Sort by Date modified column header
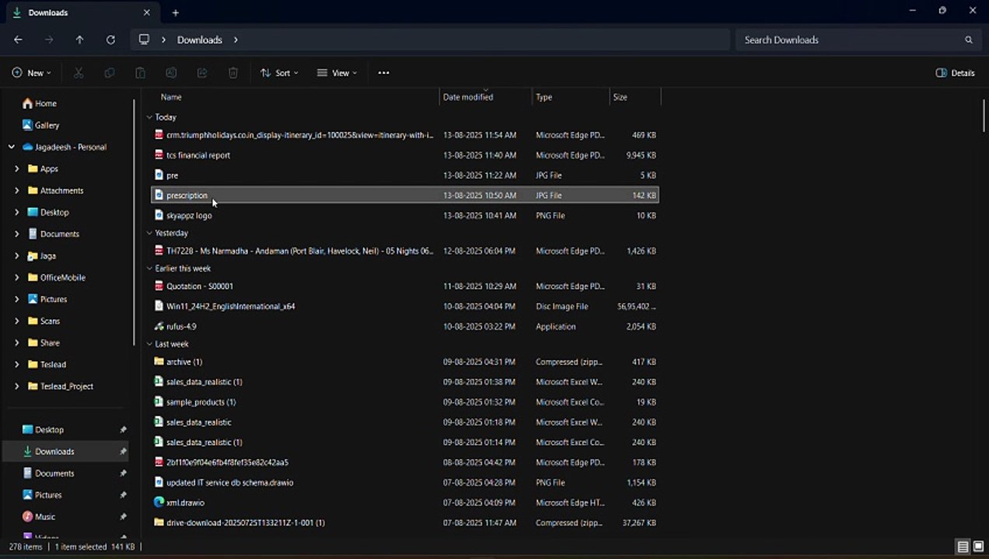 (468, 97)
